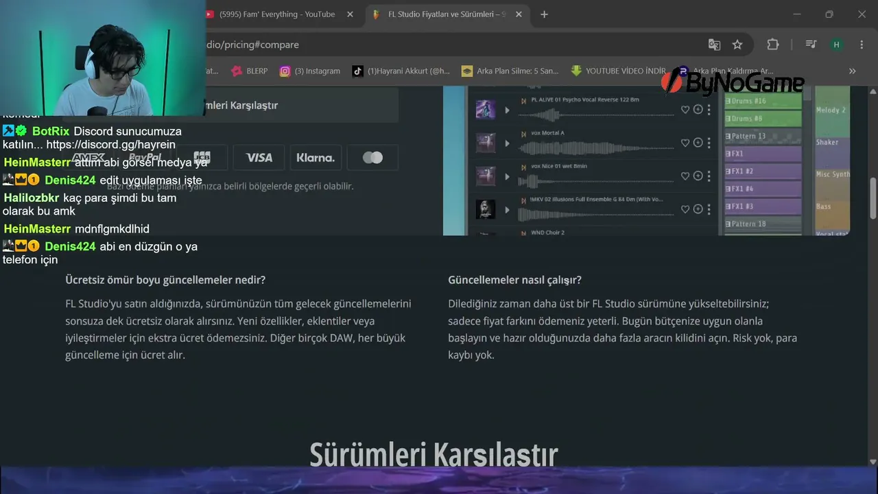Screen dimensions: 878x494
Task: Favorite the PL ALIVE 01 Psycho Vocal sample
Action: (x=685, y=110)
